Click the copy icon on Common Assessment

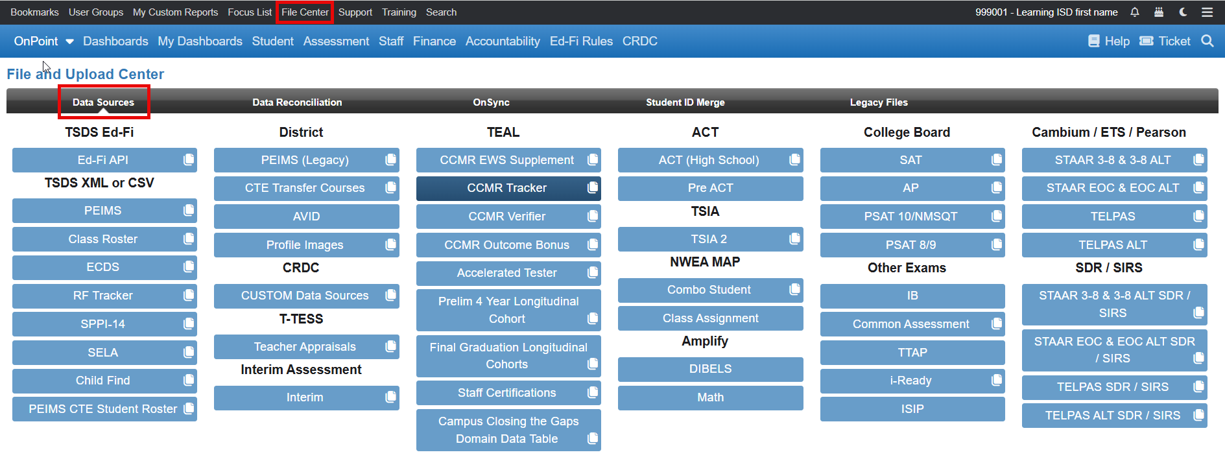997,324
